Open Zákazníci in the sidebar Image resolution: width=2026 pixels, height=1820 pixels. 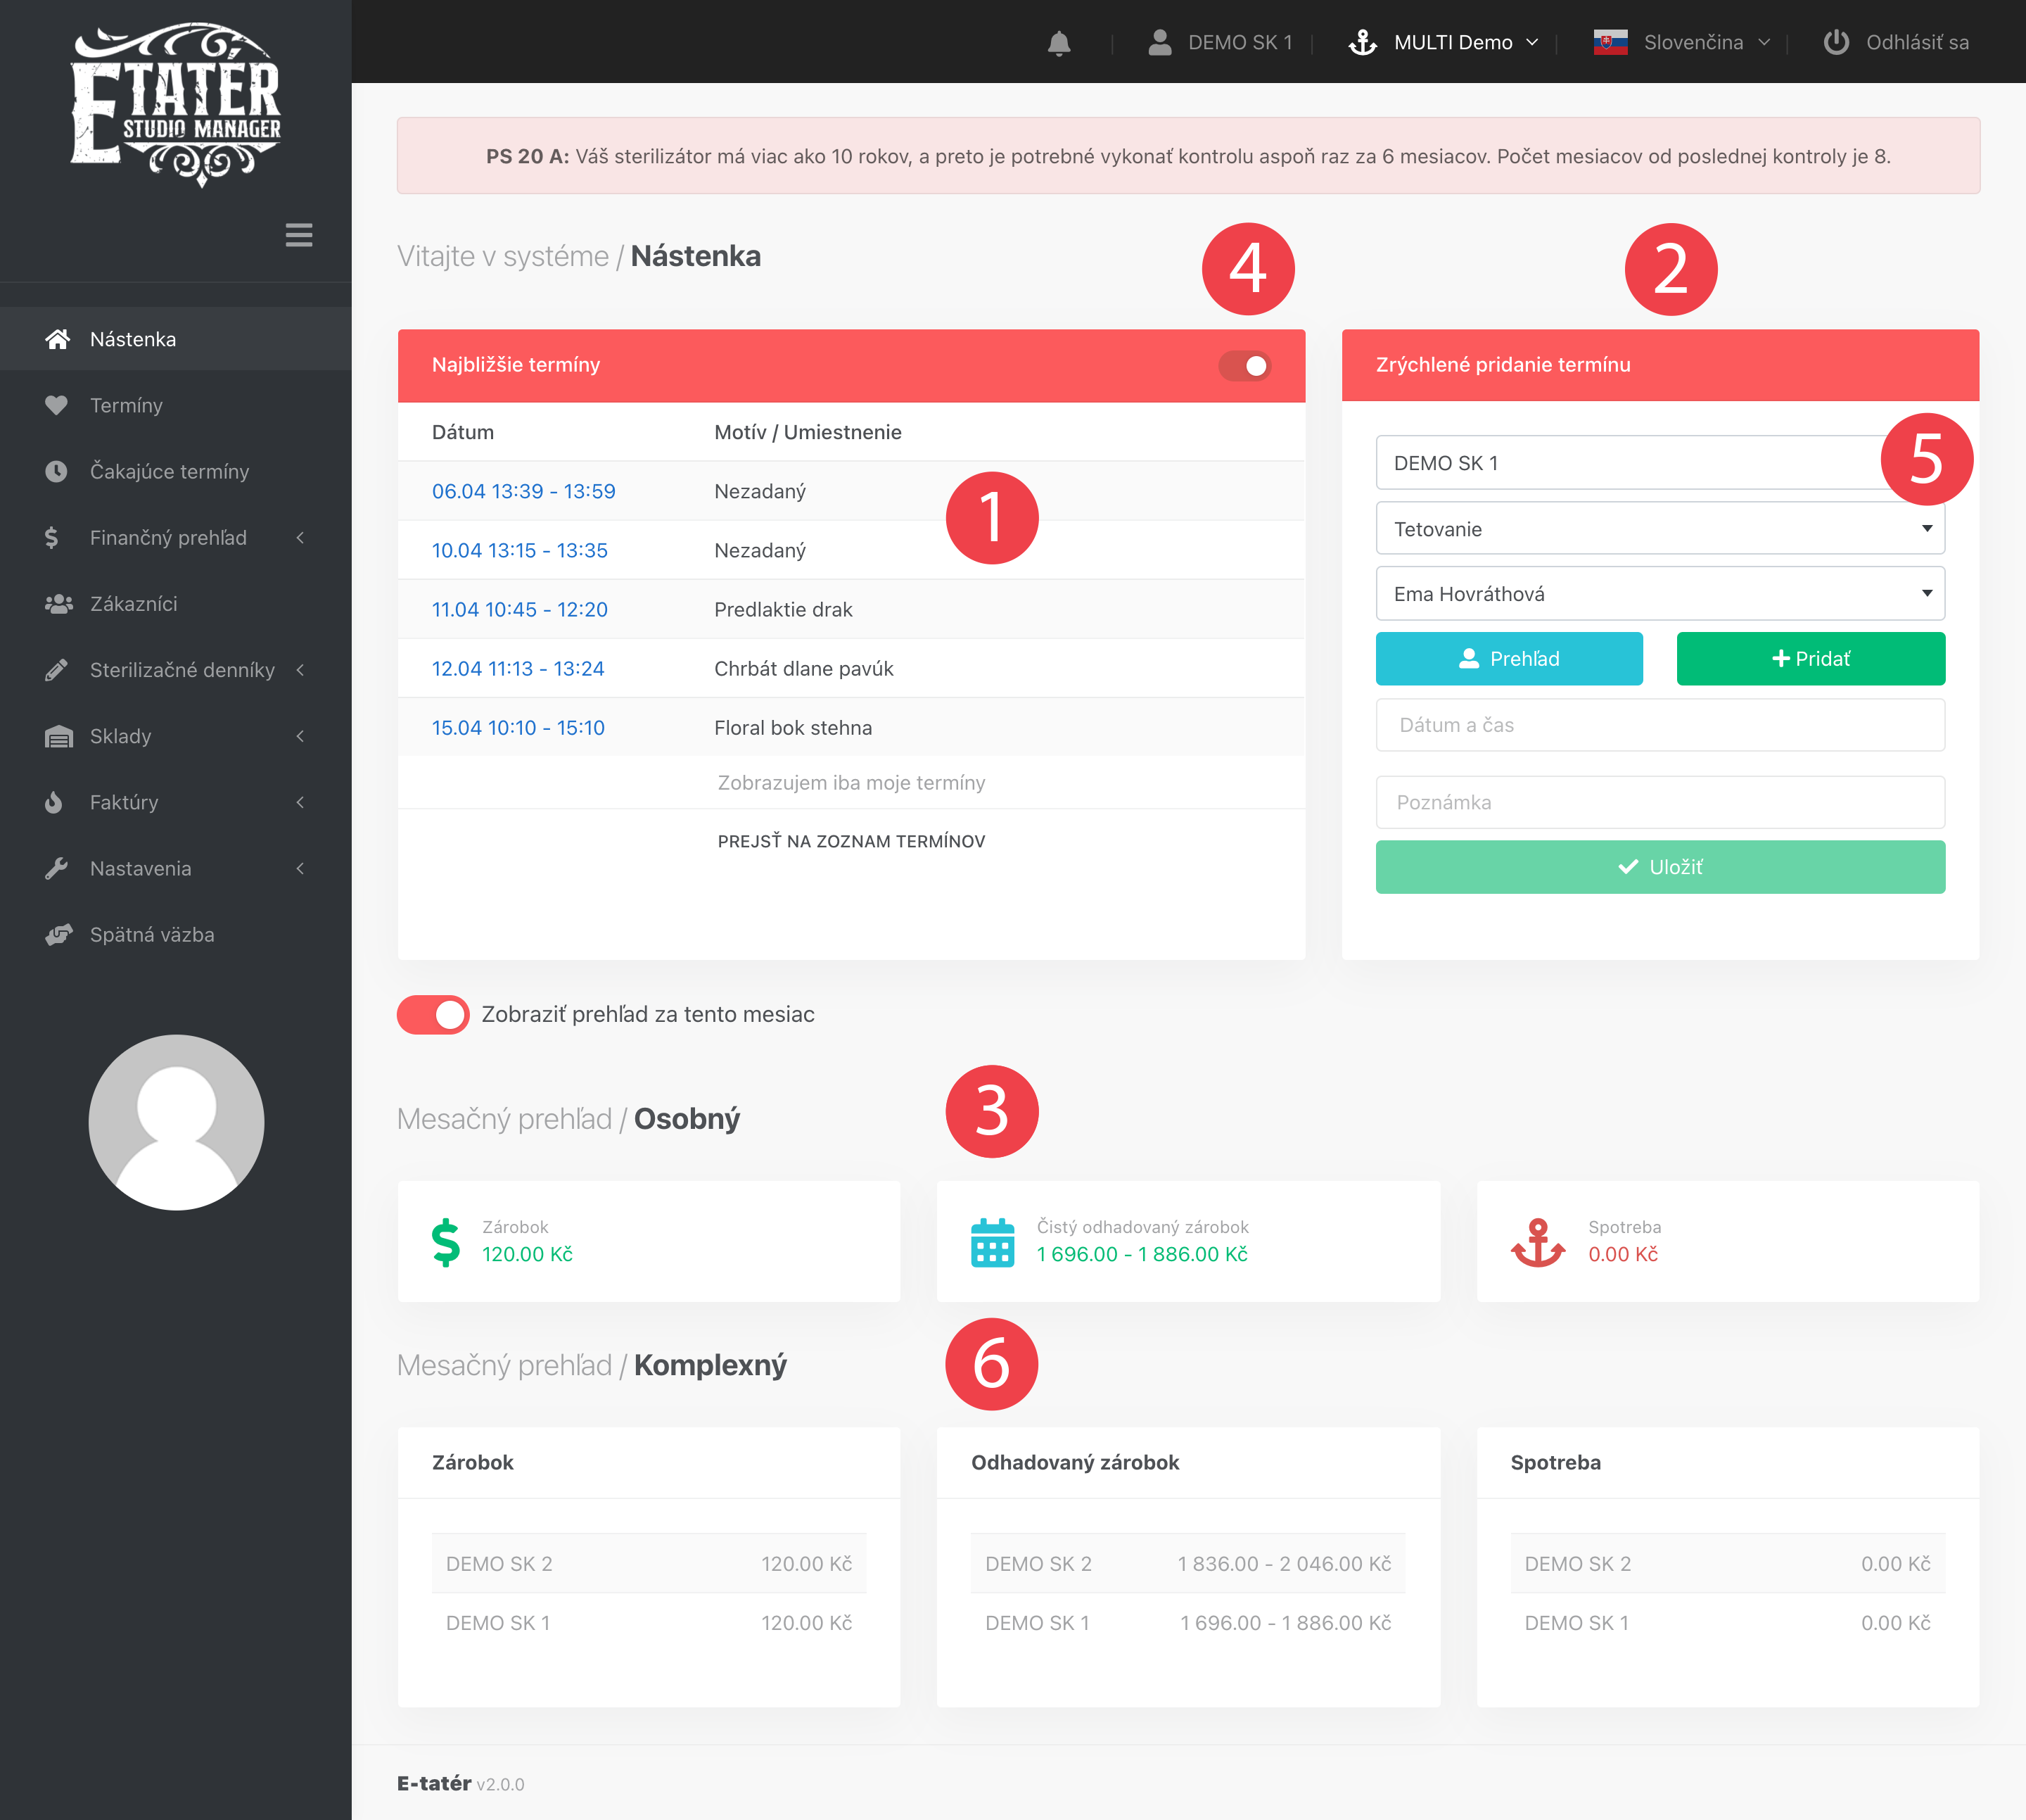(176, 604)
